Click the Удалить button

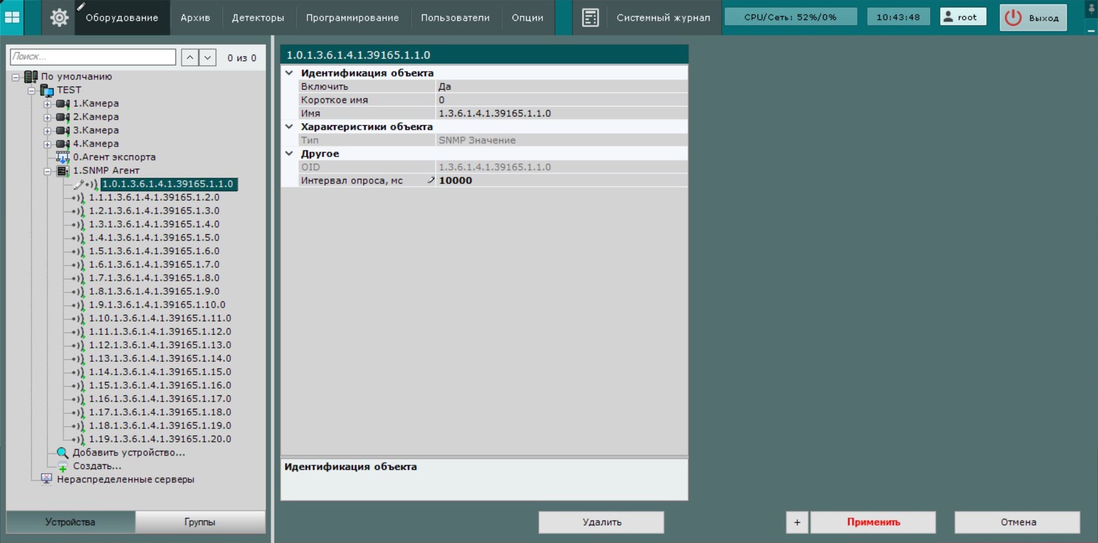click(601, 522)
